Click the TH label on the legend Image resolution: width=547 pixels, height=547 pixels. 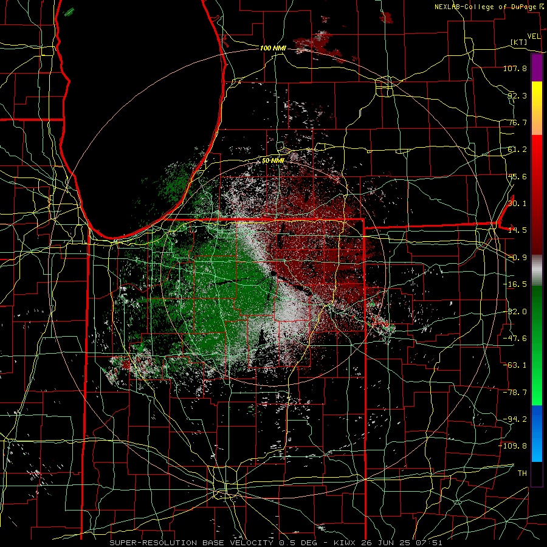click(522, 473)
